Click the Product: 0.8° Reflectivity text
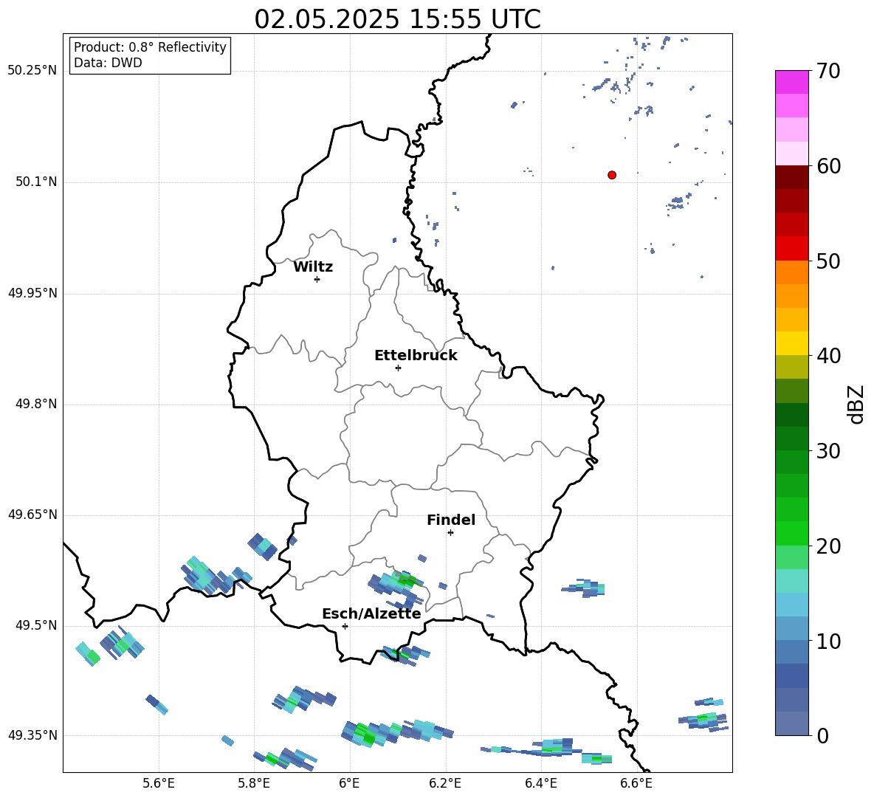 pyautogui.click(x=150, y=47)
